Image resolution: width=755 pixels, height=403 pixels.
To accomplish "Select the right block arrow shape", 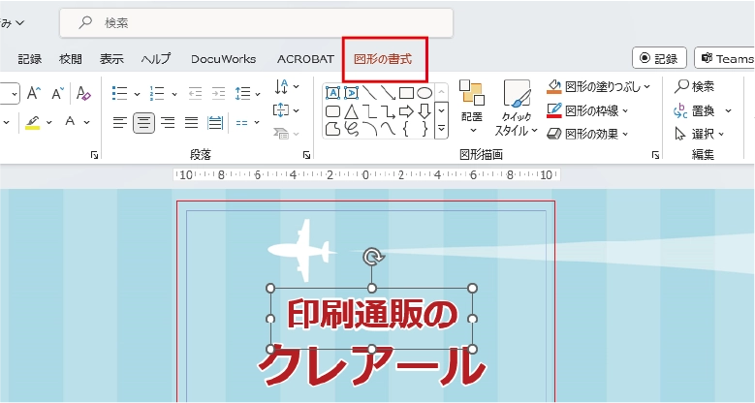I will click(406, 111).
